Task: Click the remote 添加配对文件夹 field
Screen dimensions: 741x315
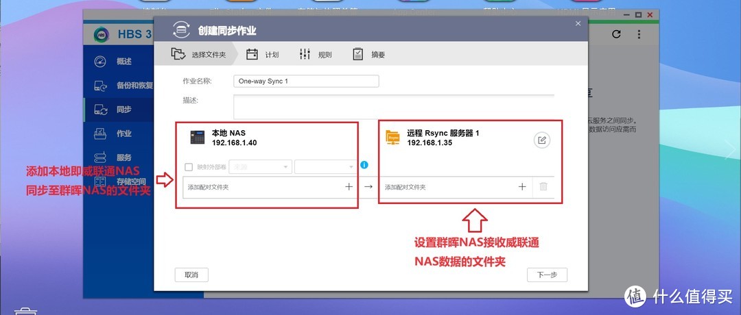Action: tap(456, 187)
